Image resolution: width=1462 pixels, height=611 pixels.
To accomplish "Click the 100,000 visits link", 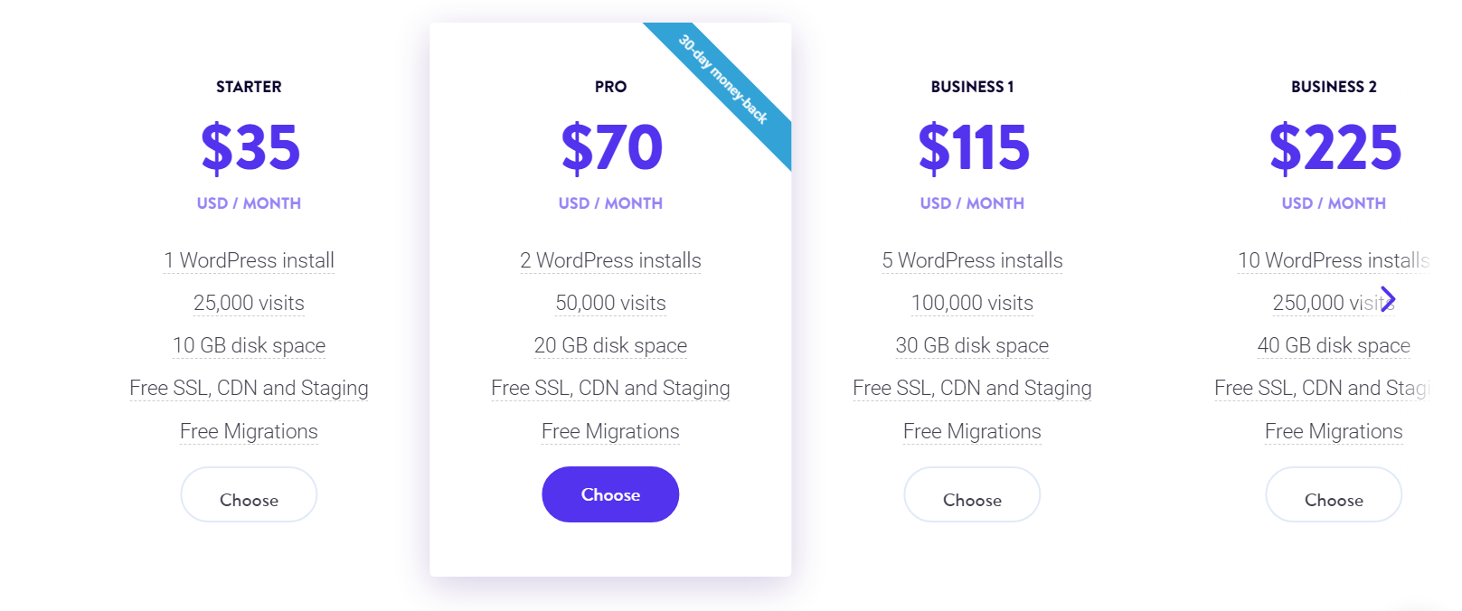I will [x=972, y=303].
